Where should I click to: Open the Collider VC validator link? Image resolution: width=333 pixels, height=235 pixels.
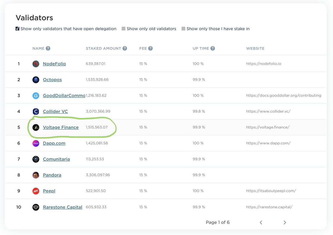pyautogui.click(x=56, y=111)
